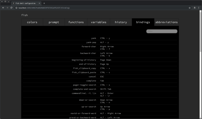Open the browser's three-dot menu

(x=199, y=8)
